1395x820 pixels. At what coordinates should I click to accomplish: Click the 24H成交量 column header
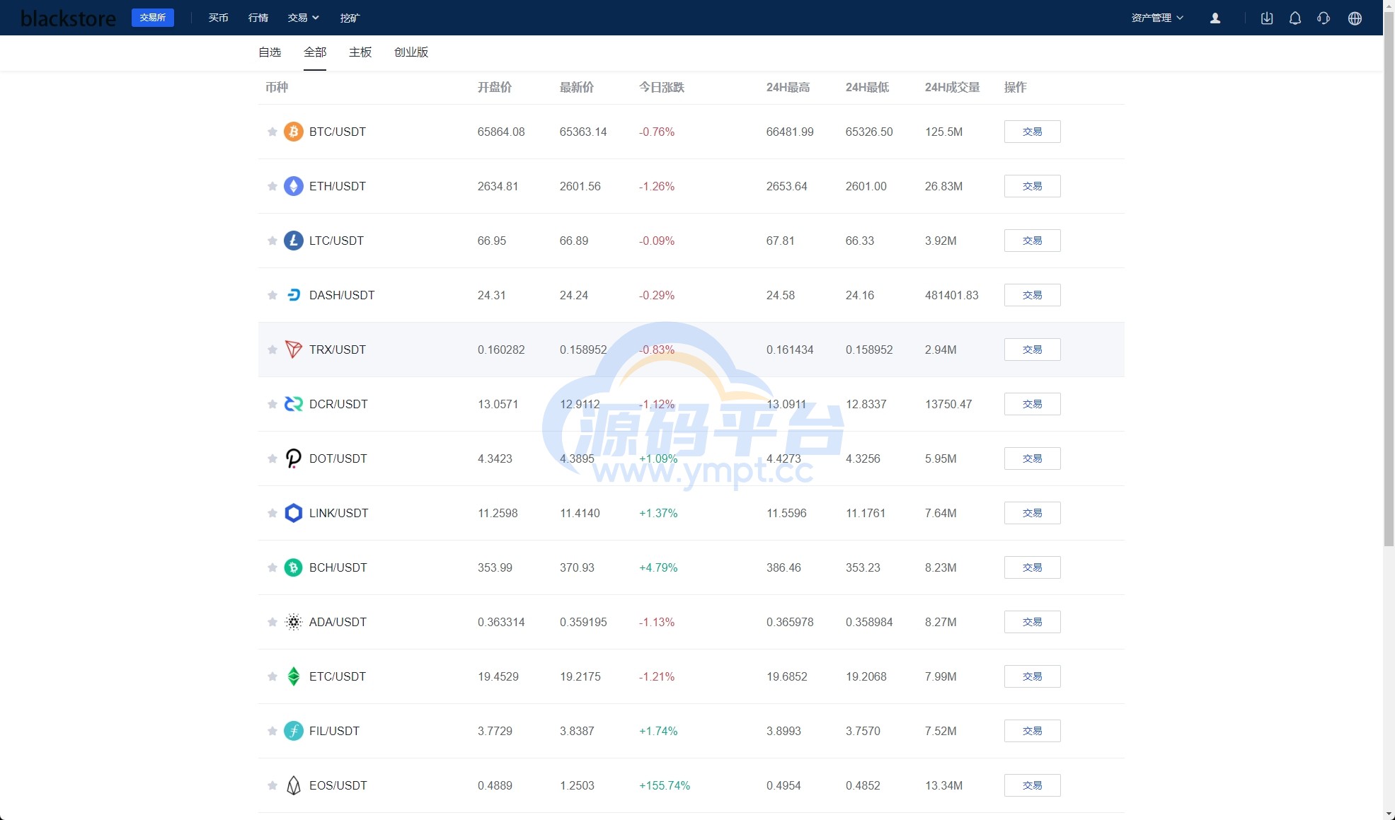[952, 87]
